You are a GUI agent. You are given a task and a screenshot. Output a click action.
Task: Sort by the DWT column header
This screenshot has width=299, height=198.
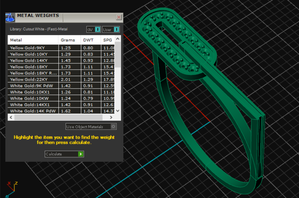[x=91, y=40]
